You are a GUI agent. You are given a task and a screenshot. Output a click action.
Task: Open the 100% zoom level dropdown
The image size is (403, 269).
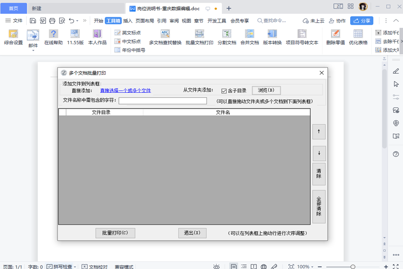tap(306, 266)
